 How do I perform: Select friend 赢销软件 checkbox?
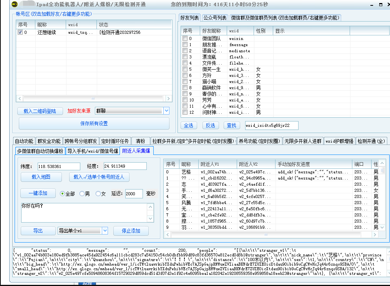pos(185,87)
